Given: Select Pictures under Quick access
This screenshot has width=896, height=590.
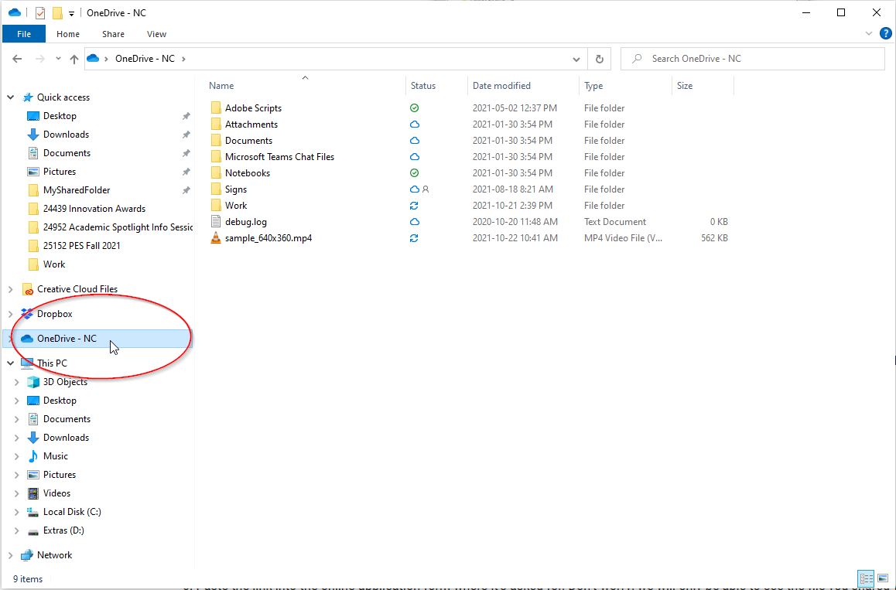Looking at the screenshot, I should [x=60, y=172].
